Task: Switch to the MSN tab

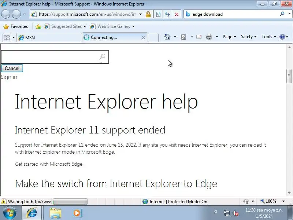Action: (49, 38)
